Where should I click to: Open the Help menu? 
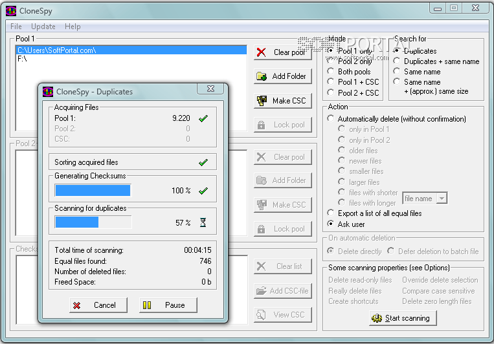[x=73, y=27]
